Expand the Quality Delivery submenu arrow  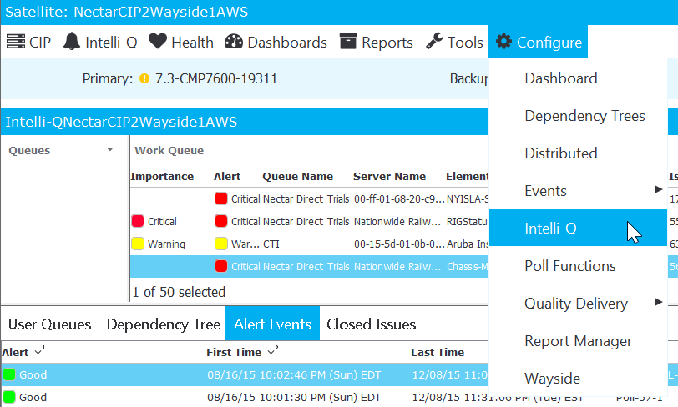click(x=658, y=302)
